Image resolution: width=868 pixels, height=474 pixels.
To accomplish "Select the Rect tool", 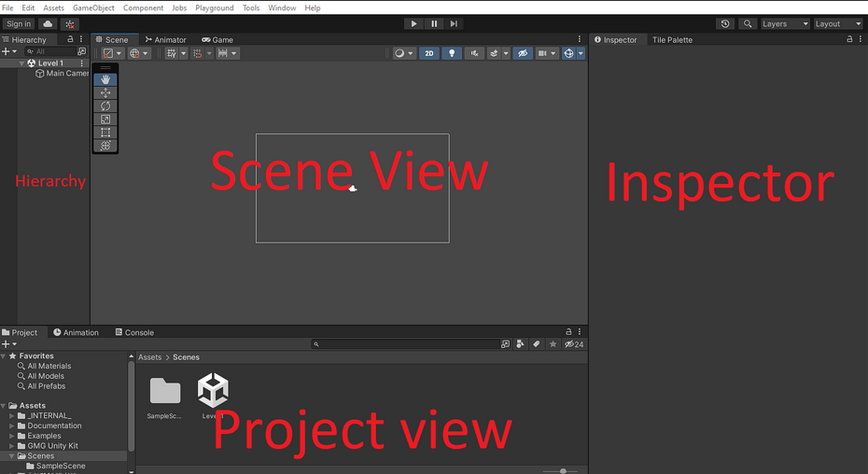I will pyautogui.click(x=105, y=132).
